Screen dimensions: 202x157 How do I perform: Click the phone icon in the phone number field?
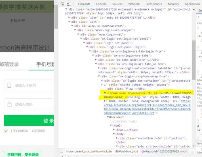9,85
